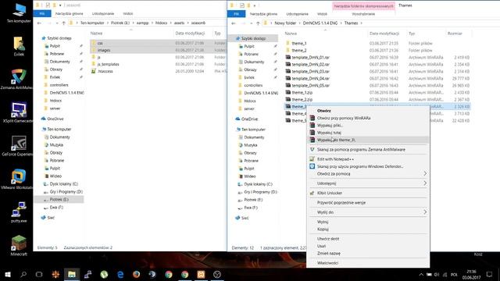
Task: Open 'Właściwości' from context menu
Action: (x=368, y=263)
